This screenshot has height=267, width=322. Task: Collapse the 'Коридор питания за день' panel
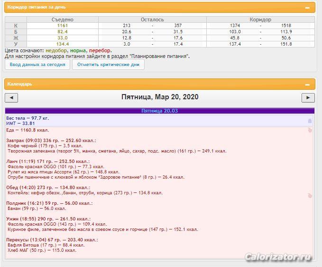(x=307, y=8)
